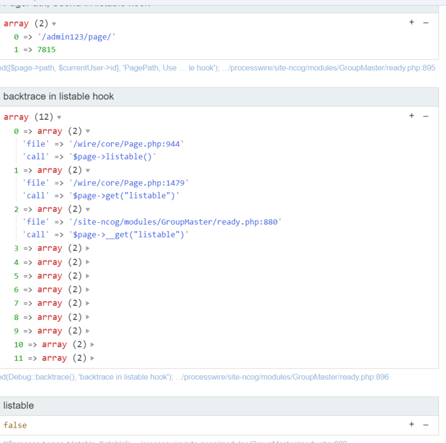446x443 pixels.
Task: Click the plus icon in the backtrace panel
Action: (412, 116)
